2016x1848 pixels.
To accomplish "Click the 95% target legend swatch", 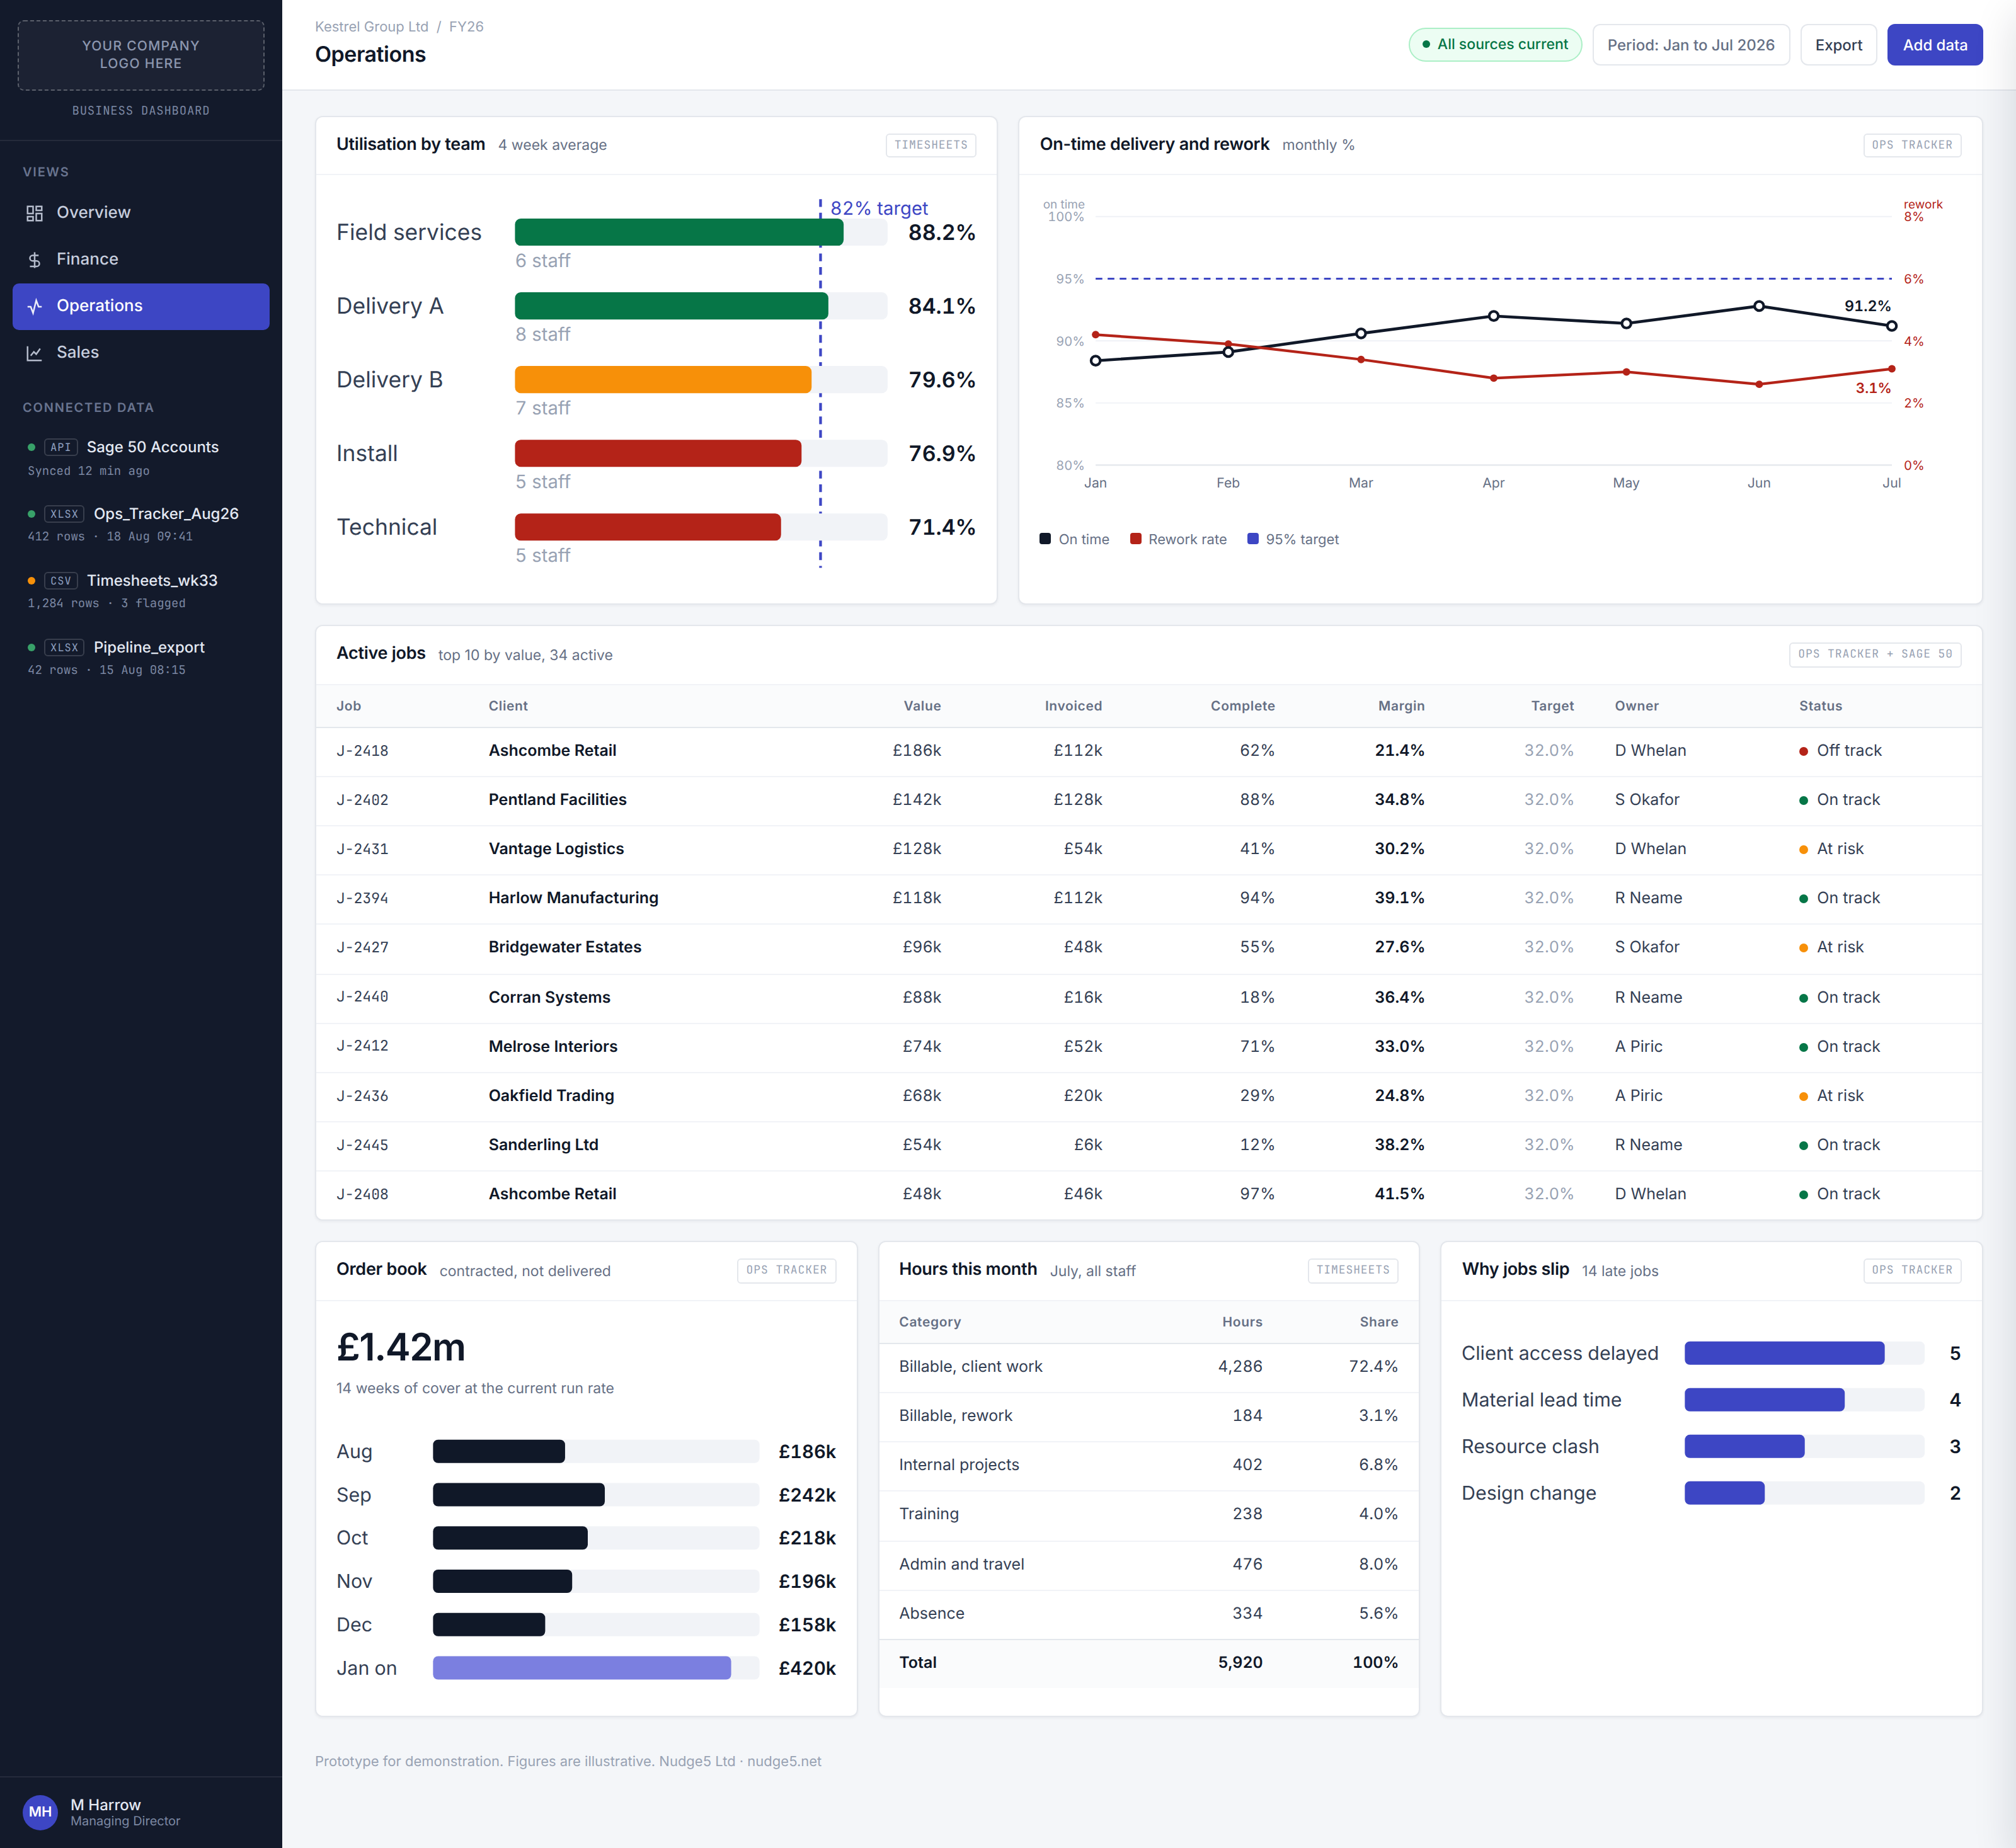I will pos(1253,539).
